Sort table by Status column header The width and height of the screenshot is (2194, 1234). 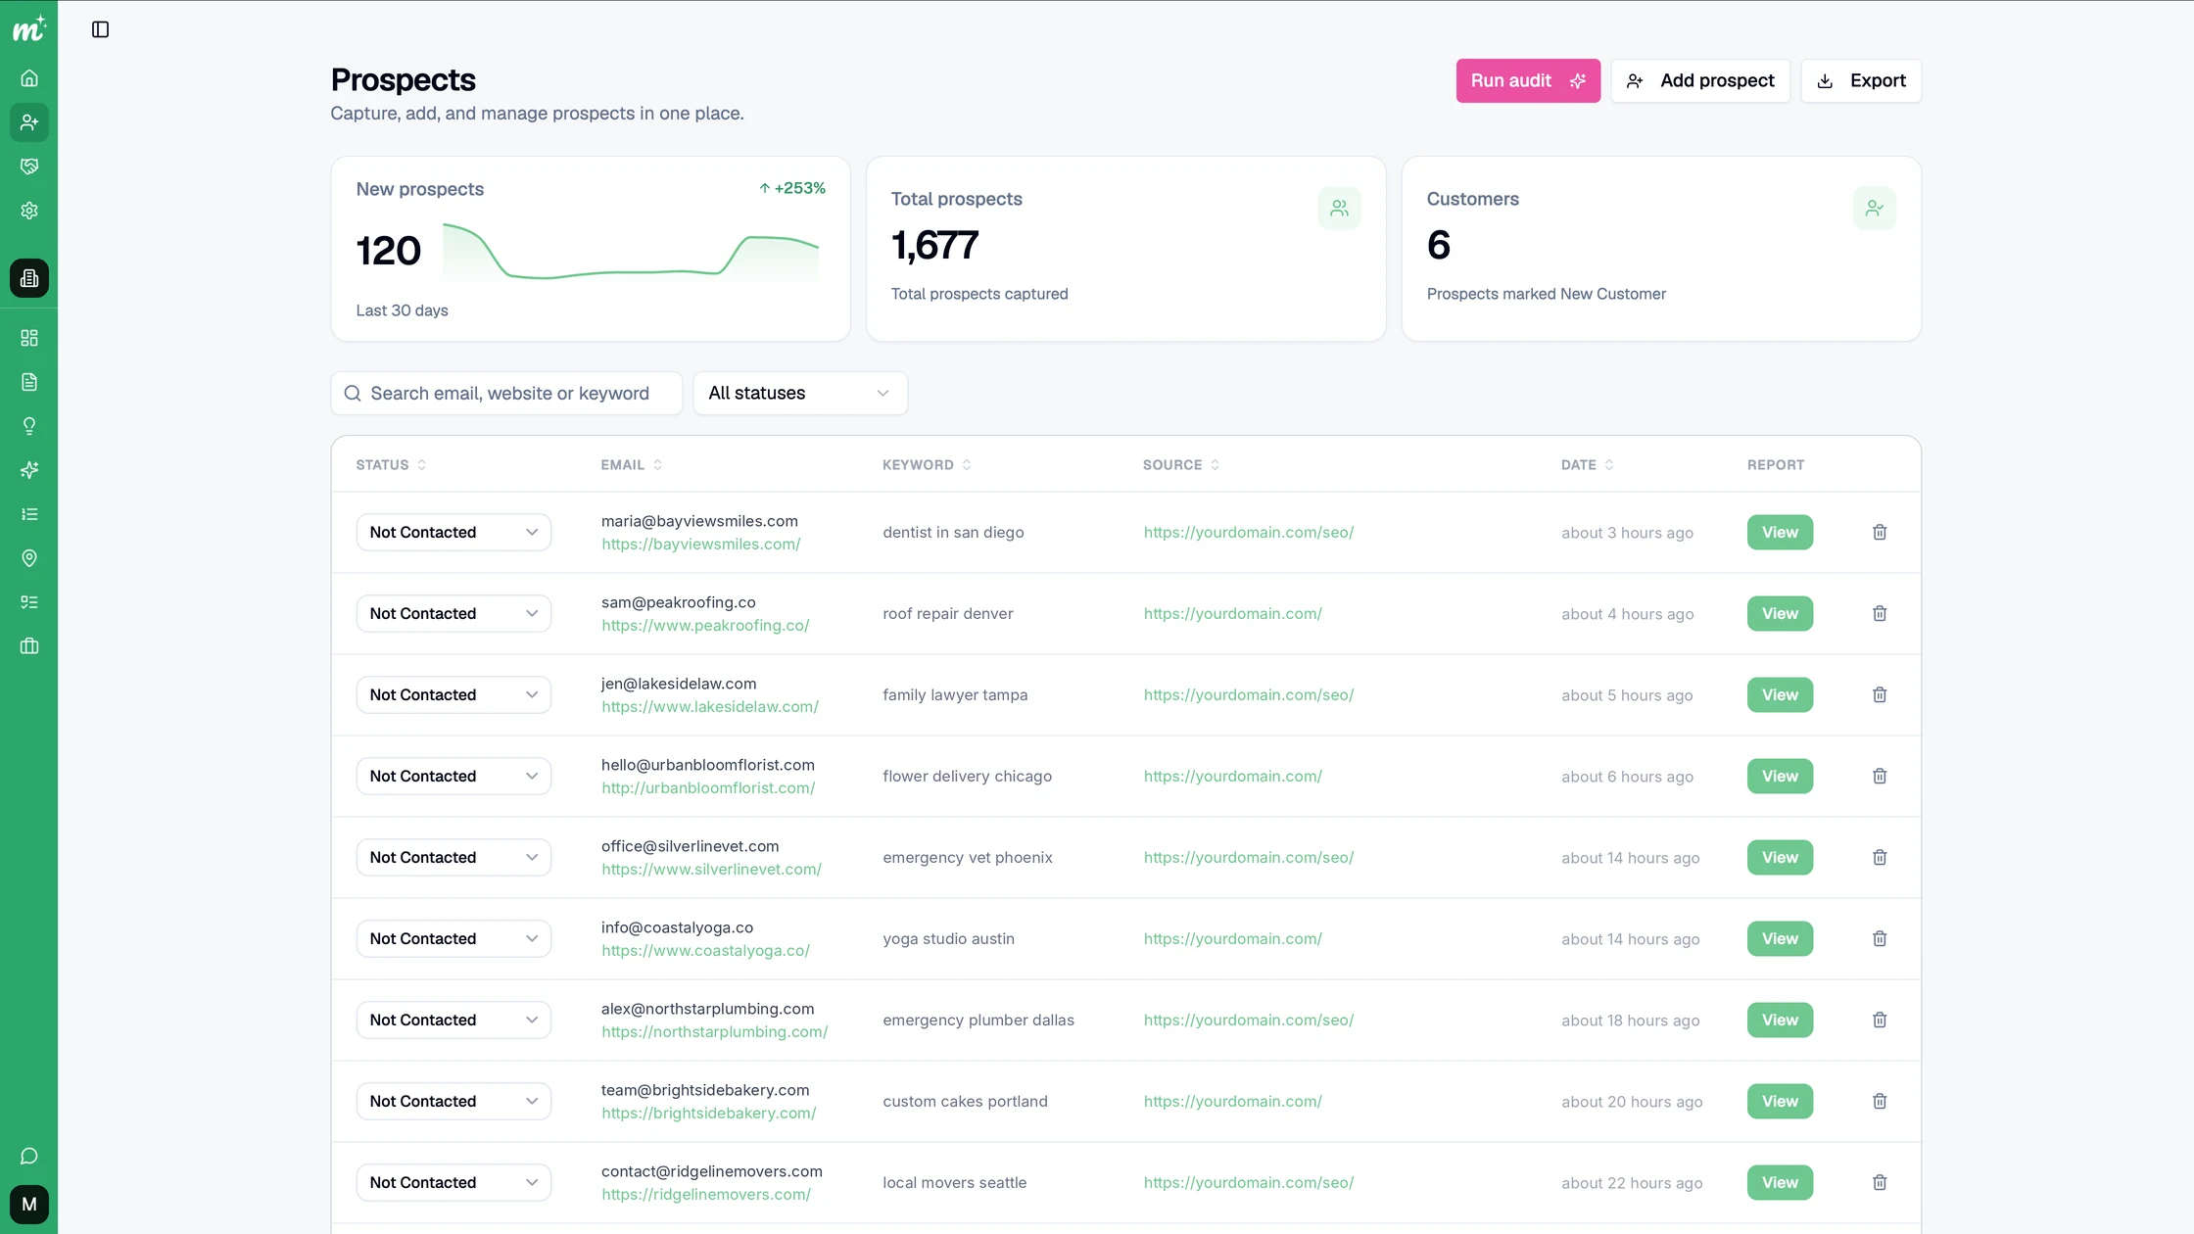point(391,465)
